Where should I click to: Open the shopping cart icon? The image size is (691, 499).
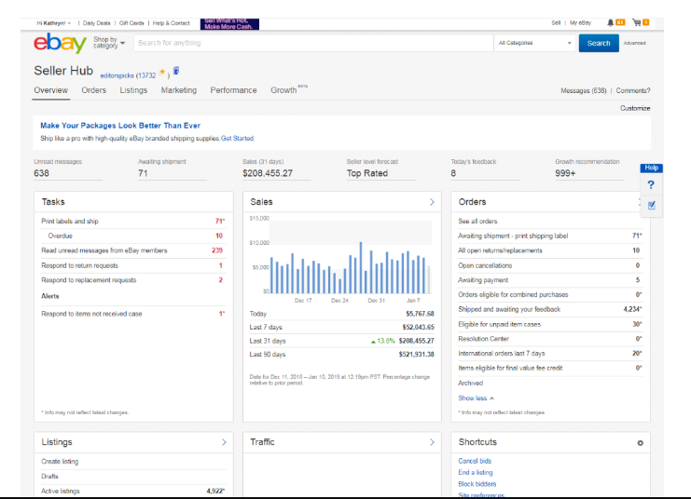[636, 22]
